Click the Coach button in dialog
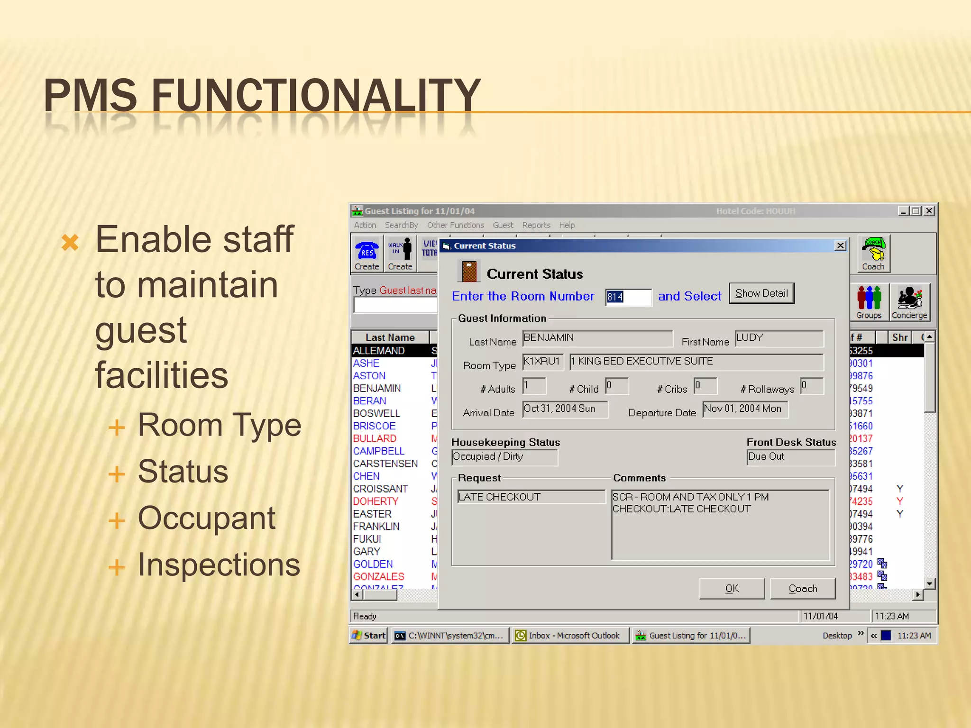This screenshot has width=971, height=728. tap(803, 588)
